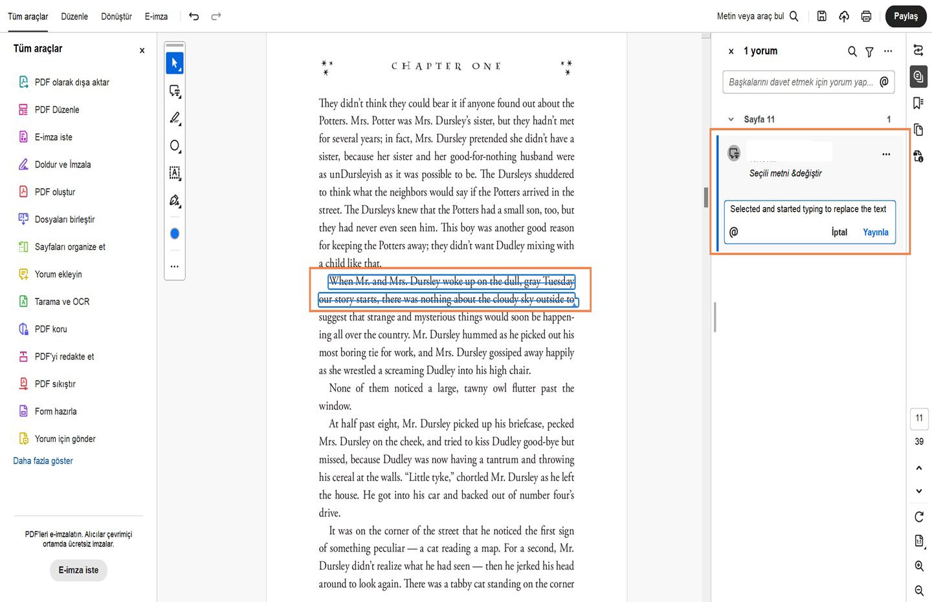Open the E-imza menu
The image size is (932, 602).
coord(157,16)
